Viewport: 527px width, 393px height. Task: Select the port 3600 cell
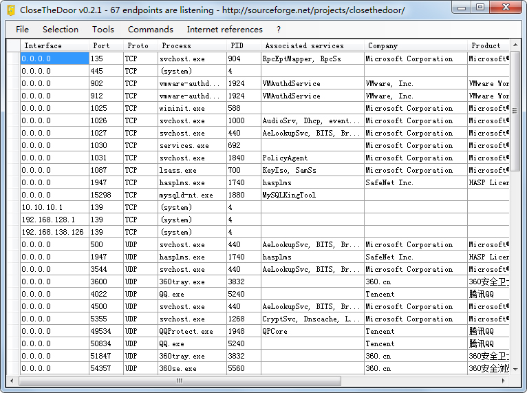point(106,282)
